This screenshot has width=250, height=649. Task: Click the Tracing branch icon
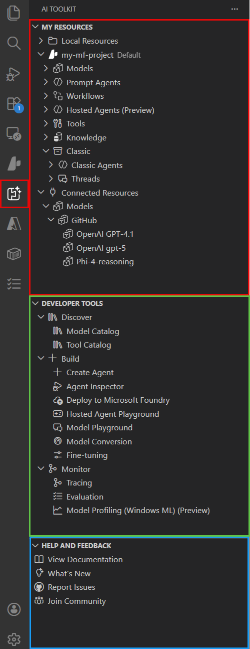(57, 483)
